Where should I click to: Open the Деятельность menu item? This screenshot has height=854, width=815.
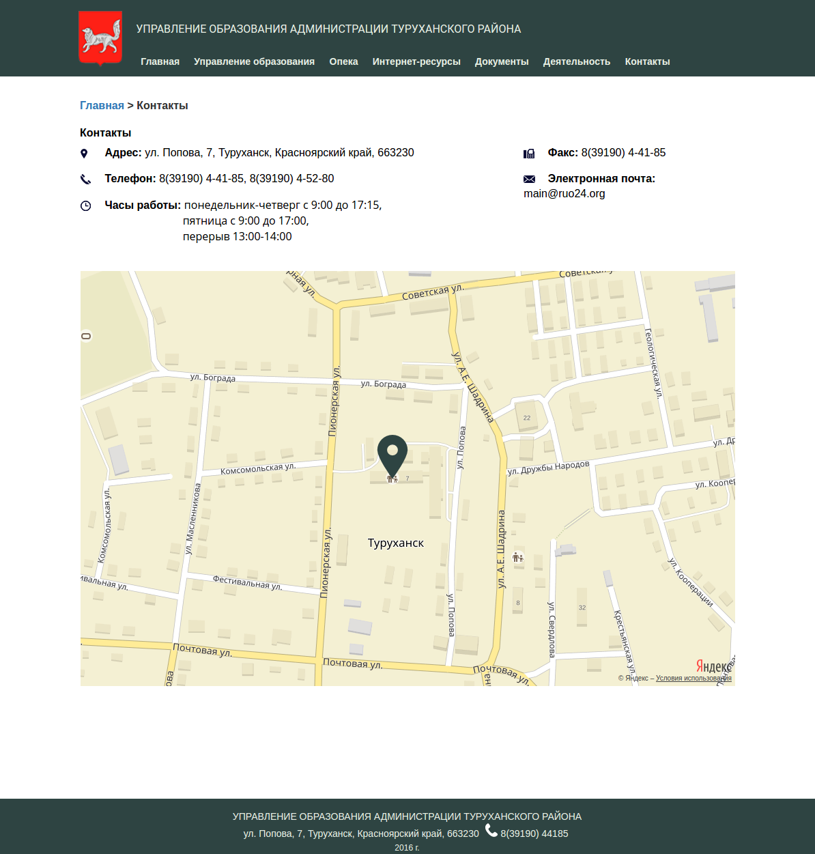click(577, 61)
